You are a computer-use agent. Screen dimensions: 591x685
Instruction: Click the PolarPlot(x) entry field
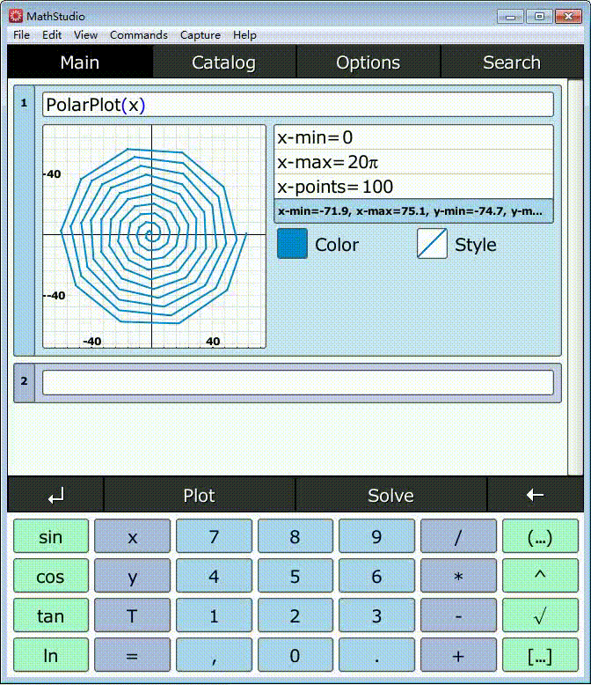[297, 105]
